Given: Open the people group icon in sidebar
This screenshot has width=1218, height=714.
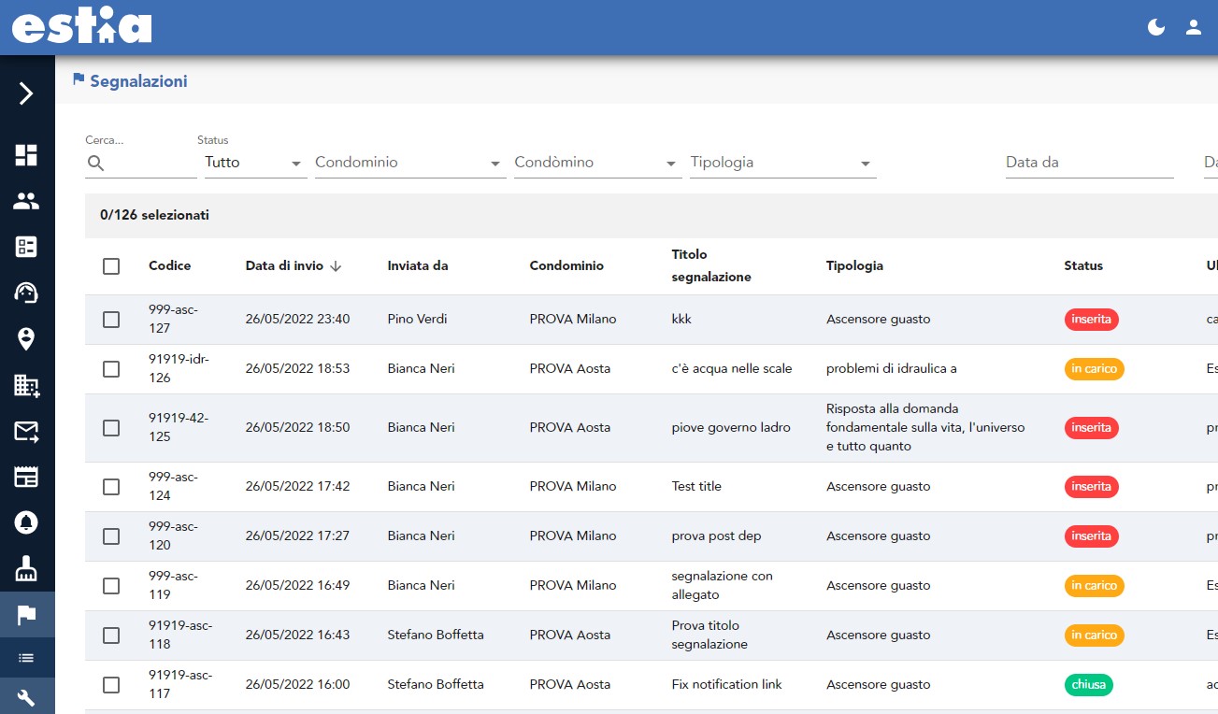Looking at the screenshot, I should [26, 201].
